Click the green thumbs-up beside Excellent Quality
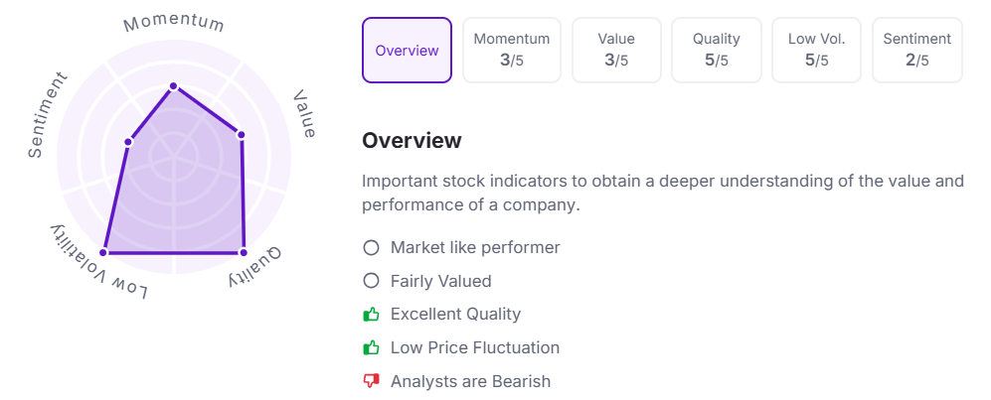The image size is (991, 400). pos(372,315)
